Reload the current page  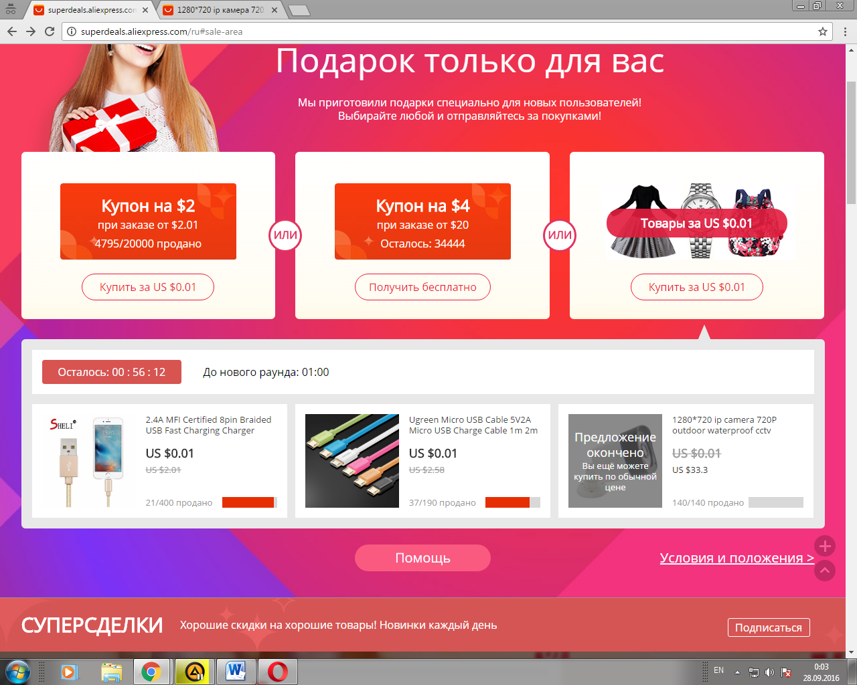point(50,31)
